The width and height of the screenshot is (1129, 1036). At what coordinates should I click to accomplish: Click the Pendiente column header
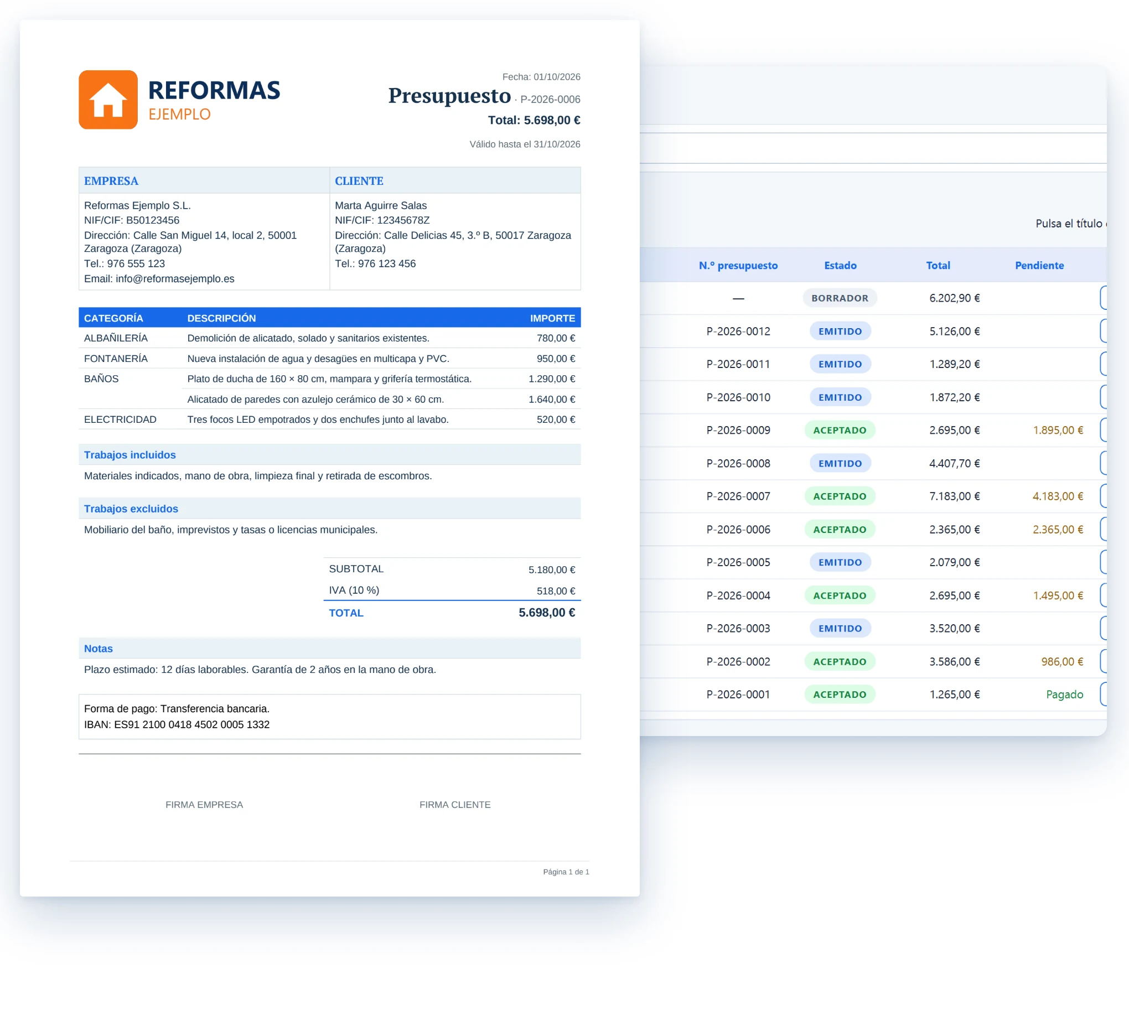(1039, 265)
